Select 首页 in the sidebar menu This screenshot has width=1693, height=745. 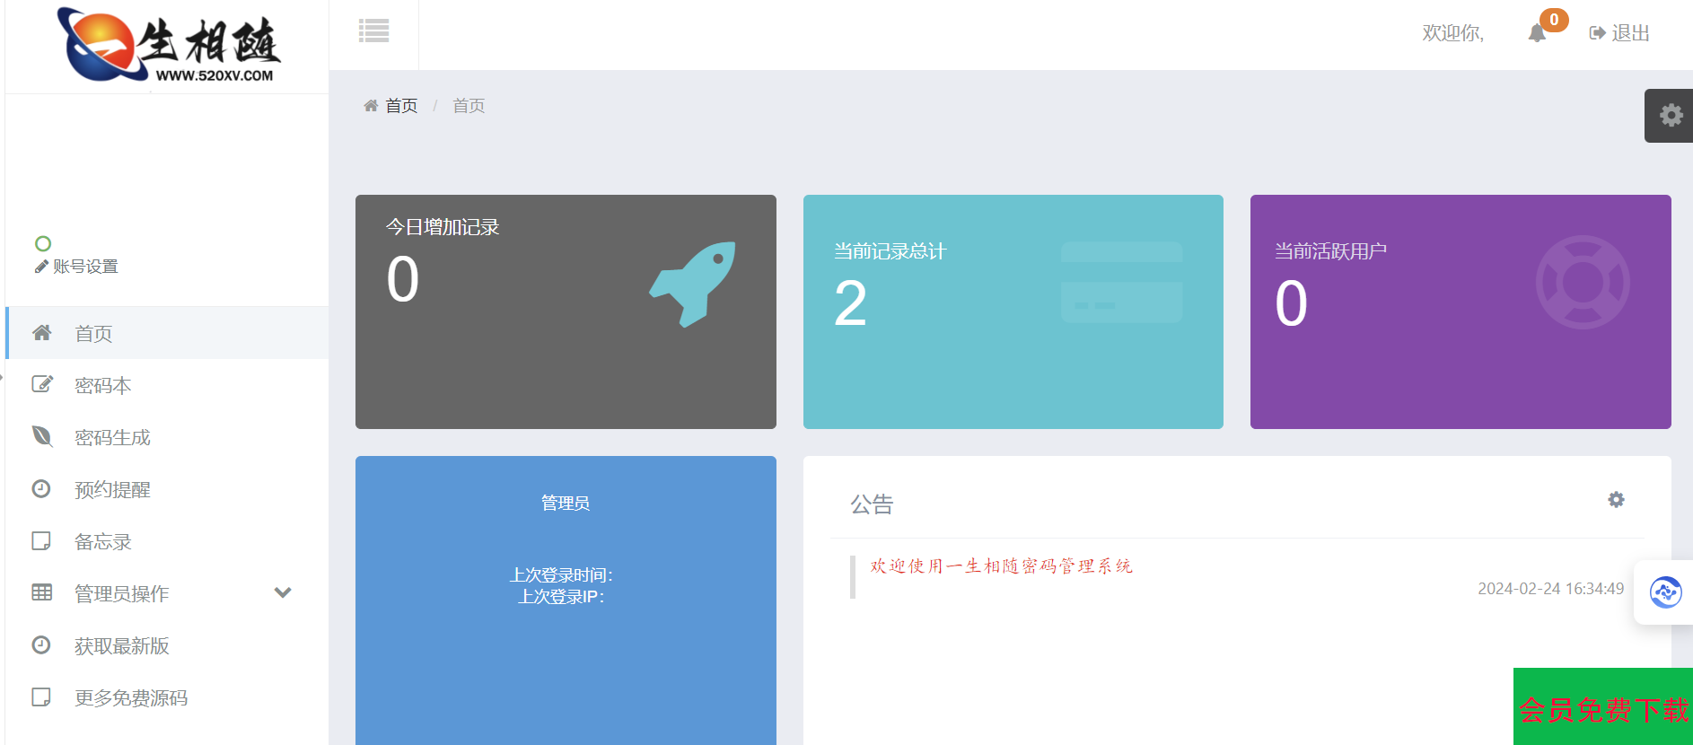pos(93,334)
